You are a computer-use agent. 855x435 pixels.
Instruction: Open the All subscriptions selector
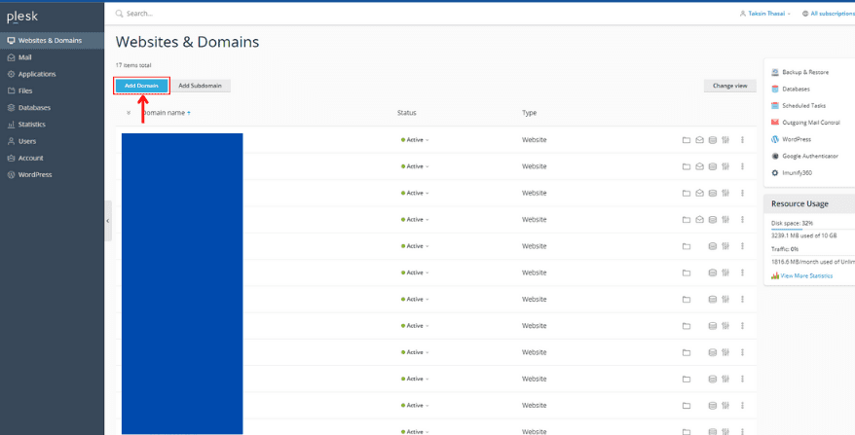pos(829,14)
